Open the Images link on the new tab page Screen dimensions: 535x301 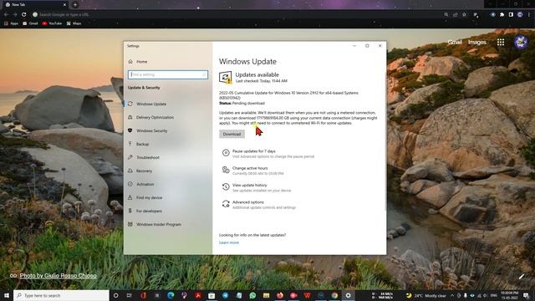click(x=477, y=42)
